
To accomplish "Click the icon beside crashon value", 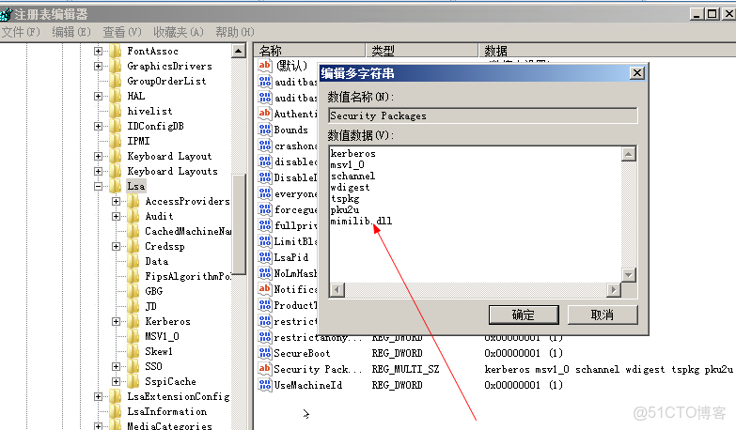I will pos(265,146).
